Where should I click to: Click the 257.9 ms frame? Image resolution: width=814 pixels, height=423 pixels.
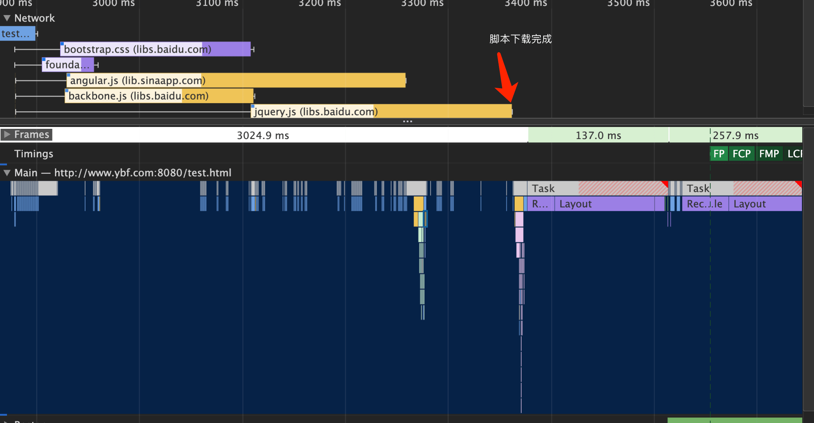pyautogui.click(x=736, y=135)
